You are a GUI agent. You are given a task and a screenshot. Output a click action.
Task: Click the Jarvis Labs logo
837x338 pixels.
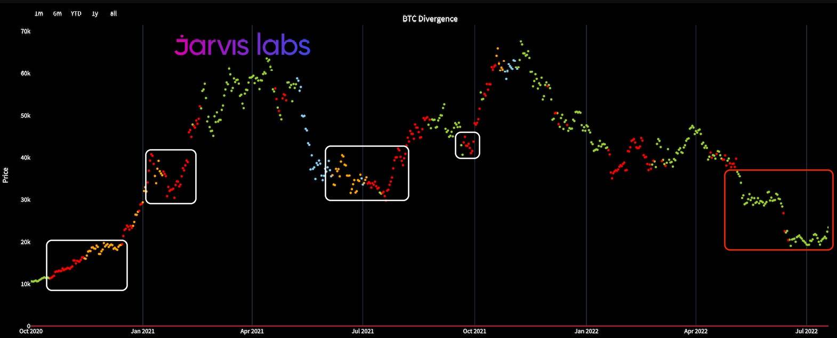242,45
